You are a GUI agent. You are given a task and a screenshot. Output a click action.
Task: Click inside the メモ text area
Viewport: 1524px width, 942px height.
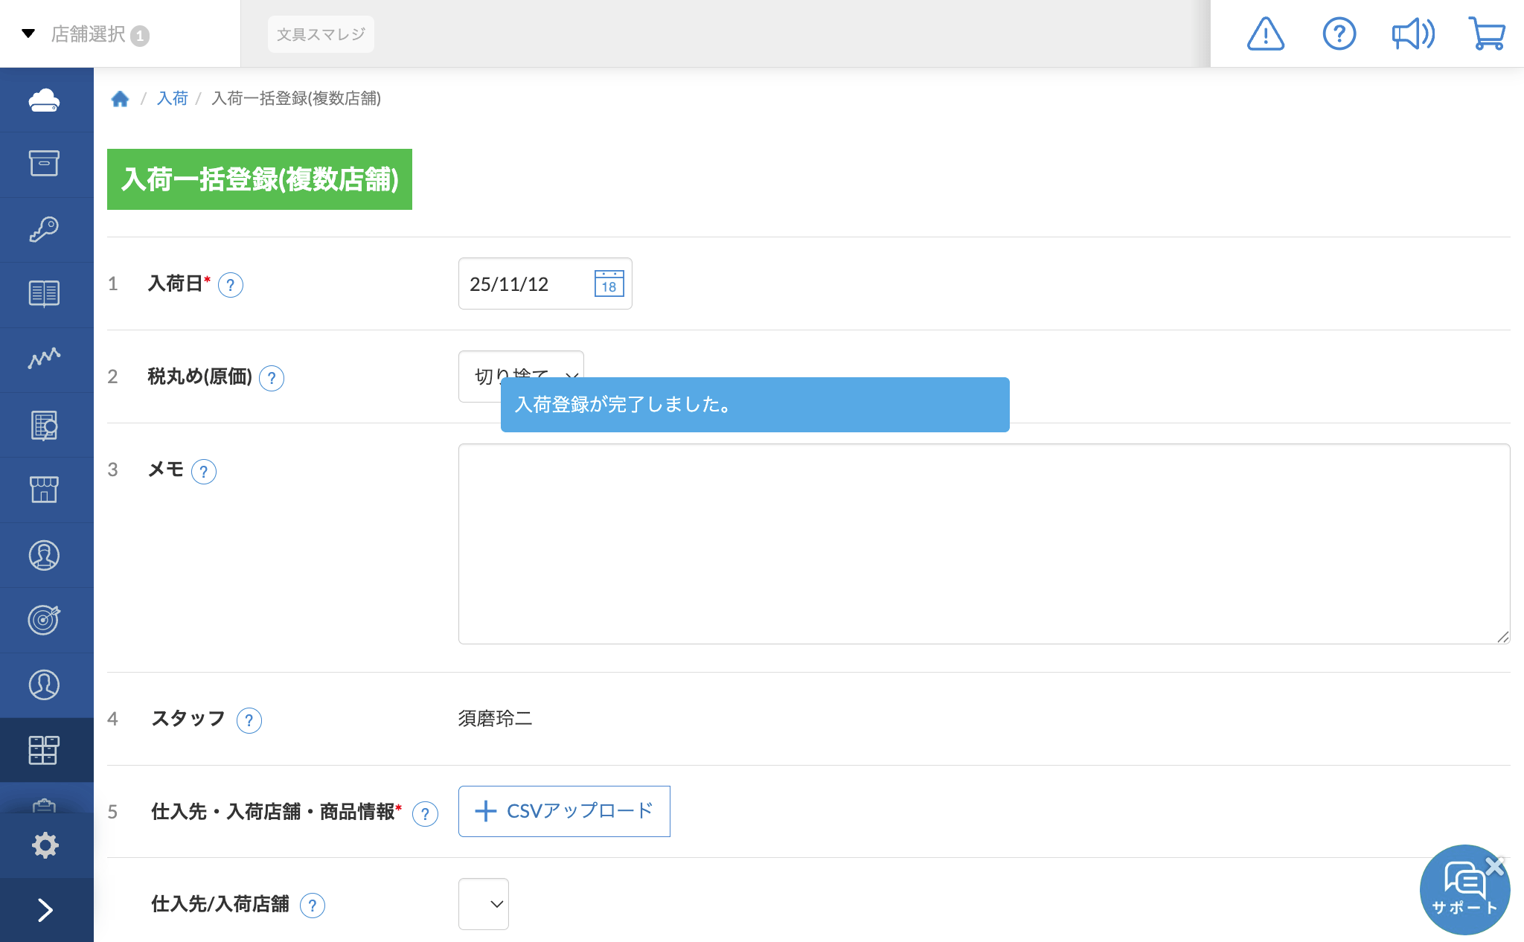984,544
